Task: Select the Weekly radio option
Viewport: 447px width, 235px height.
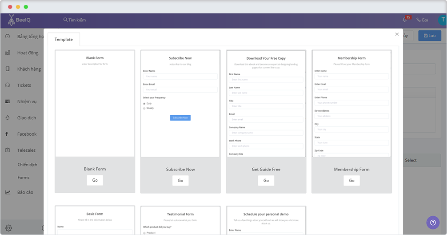Action: [x=144, y=108]
